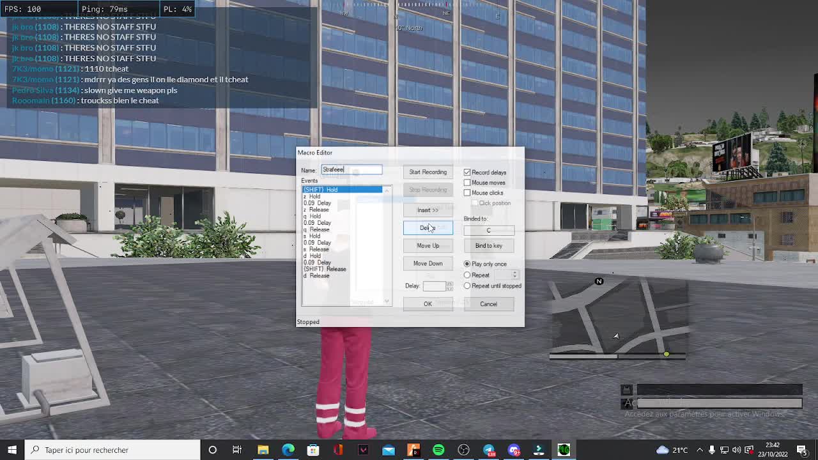Click the macro Name field showing Strafeee
Screen dimensions: 818x460
pyautogui.click(x=352, y=169)
